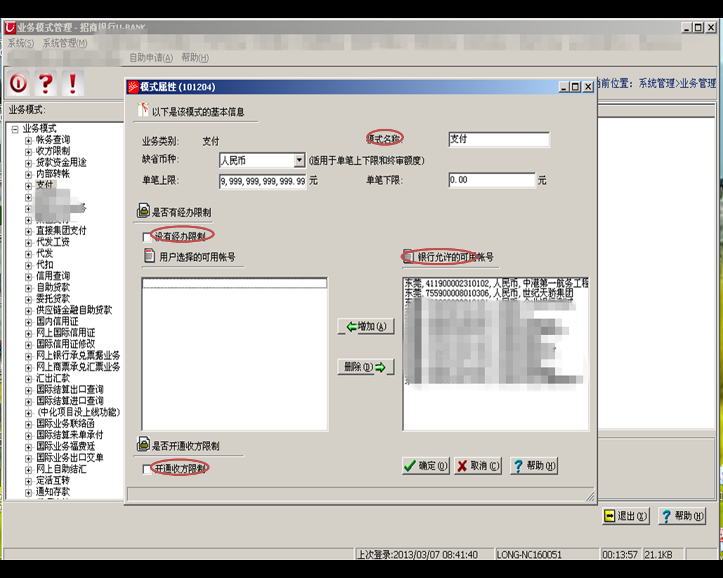Screen dimensions: 723x578
Task: Select 网上自助结汇 in the tree
Action: pos(62,469)
